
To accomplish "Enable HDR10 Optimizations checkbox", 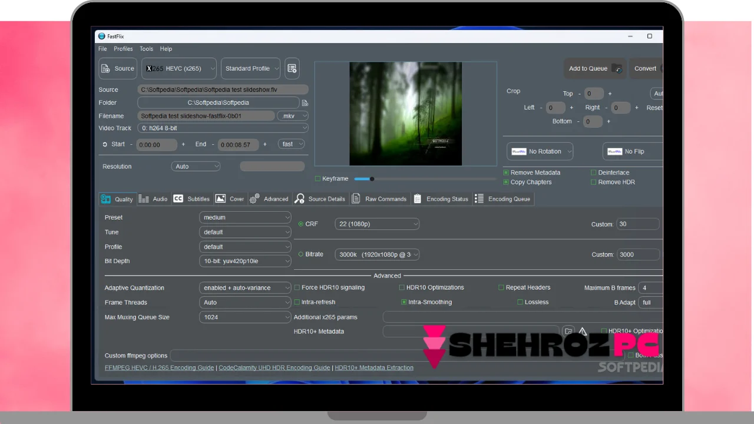I will 402,287.
